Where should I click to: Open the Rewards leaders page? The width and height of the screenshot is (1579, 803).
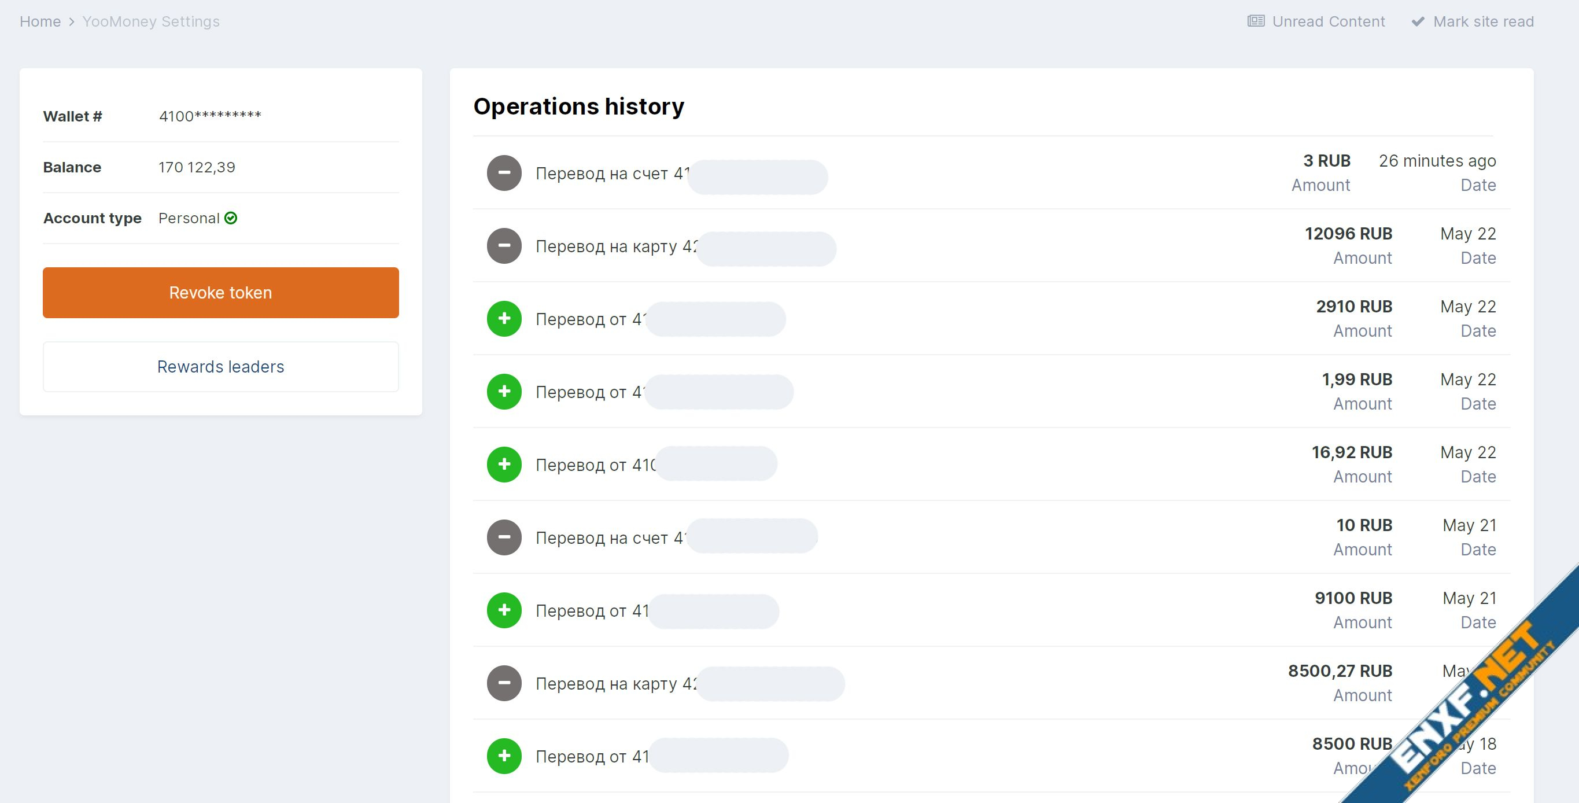[221, 367]
